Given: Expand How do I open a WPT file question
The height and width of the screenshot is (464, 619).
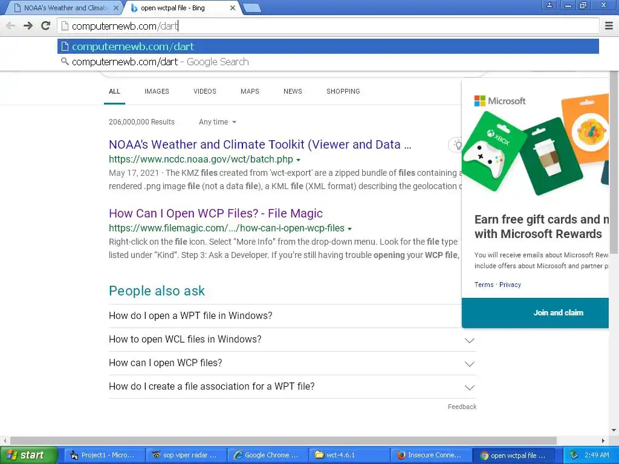Looking at the screenshot, I should [293, 315].
